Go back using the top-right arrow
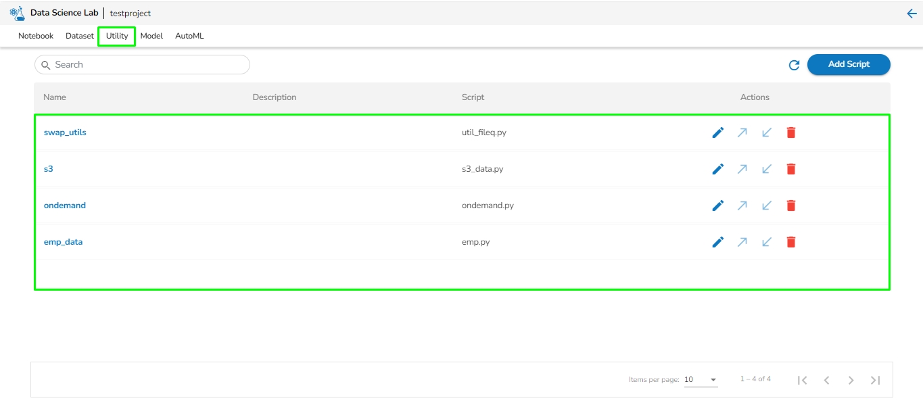Viewport: 923px width, 411px height. tap(912, 14)
